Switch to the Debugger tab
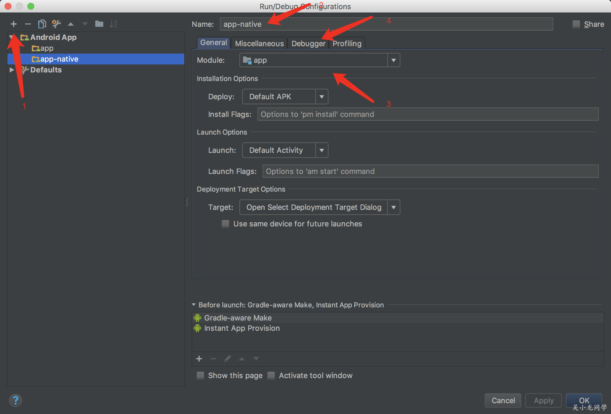 pos(308,44)
